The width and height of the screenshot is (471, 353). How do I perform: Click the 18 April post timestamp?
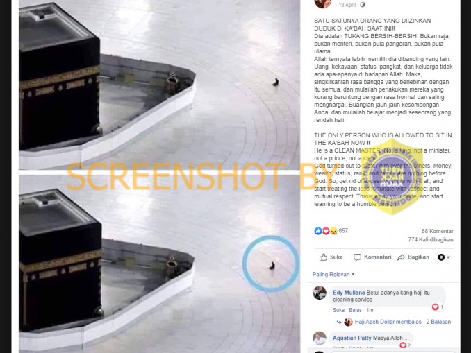point(347,5)
